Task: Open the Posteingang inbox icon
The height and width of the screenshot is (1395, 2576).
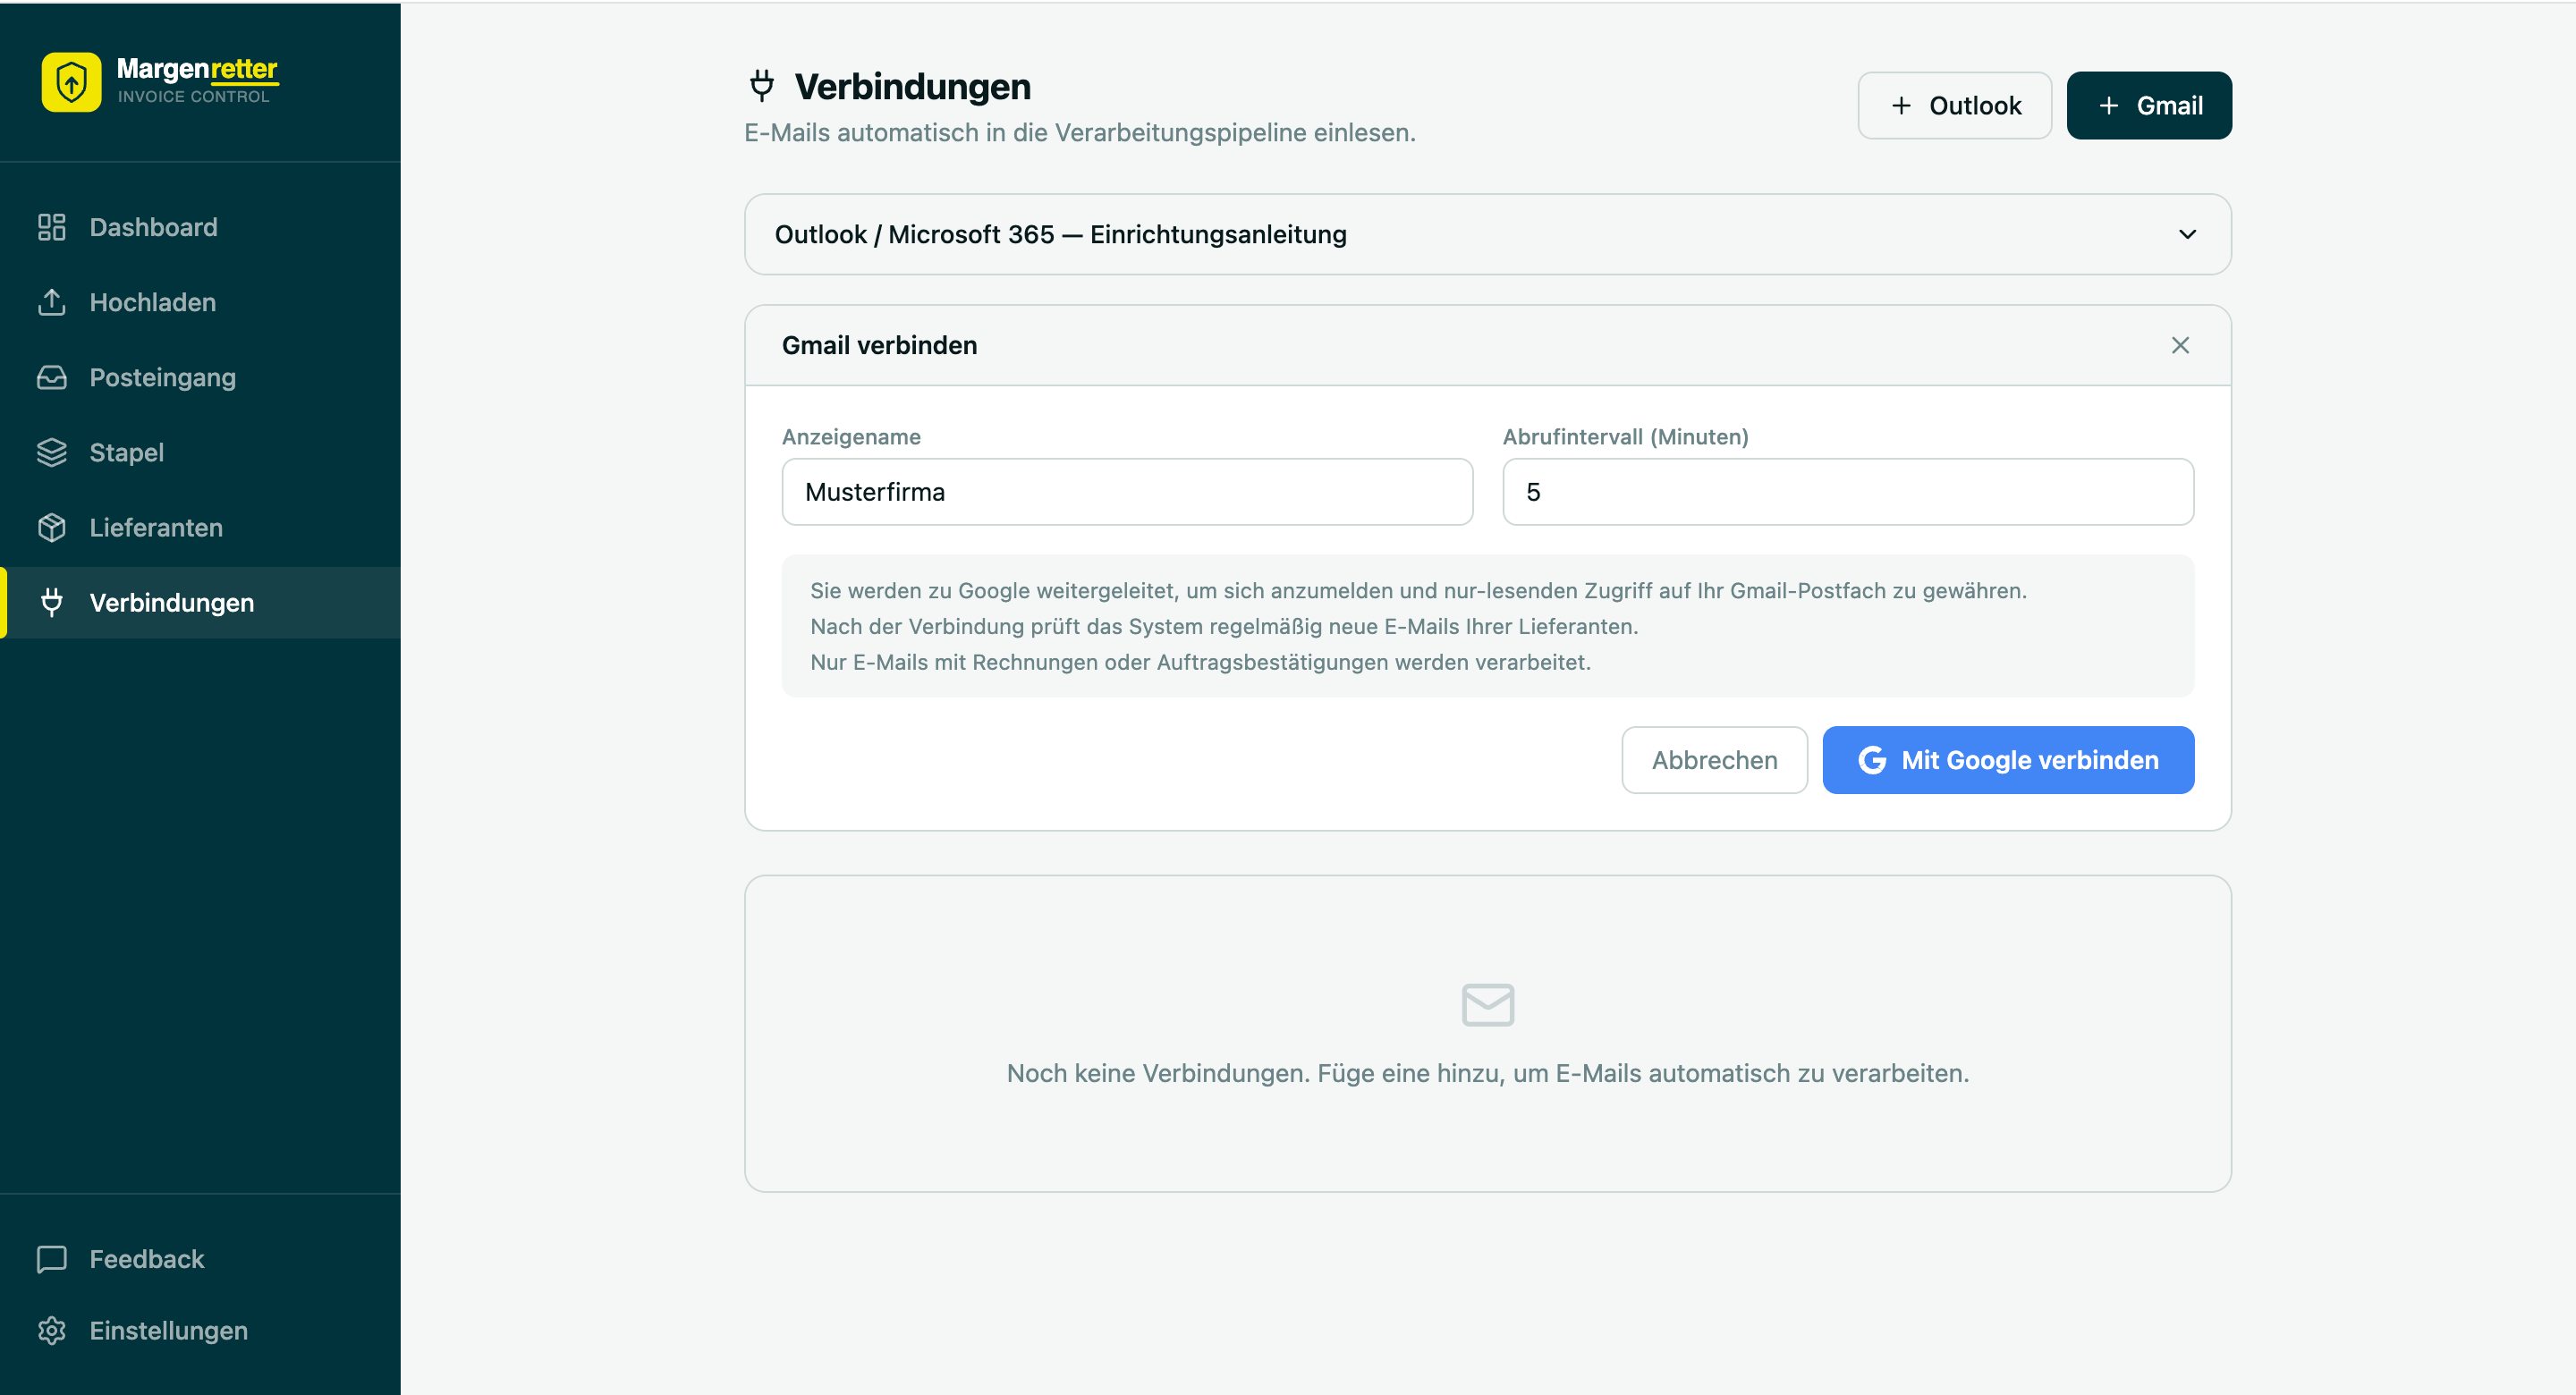Action: (x=53, y=377)
